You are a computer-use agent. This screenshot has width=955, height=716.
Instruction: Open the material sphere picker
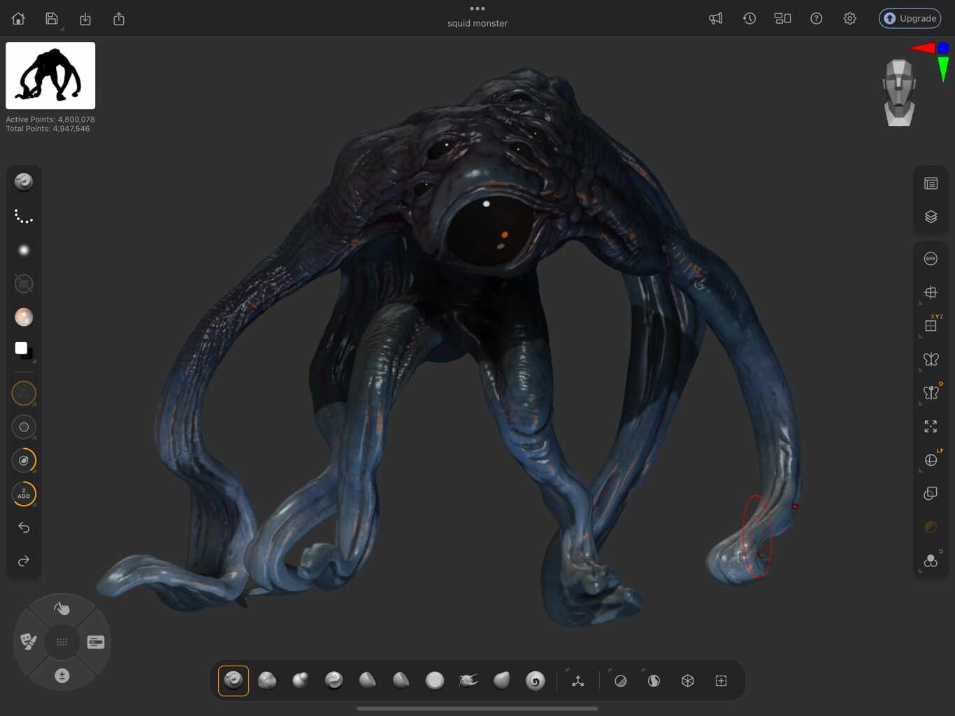[24, 317]
